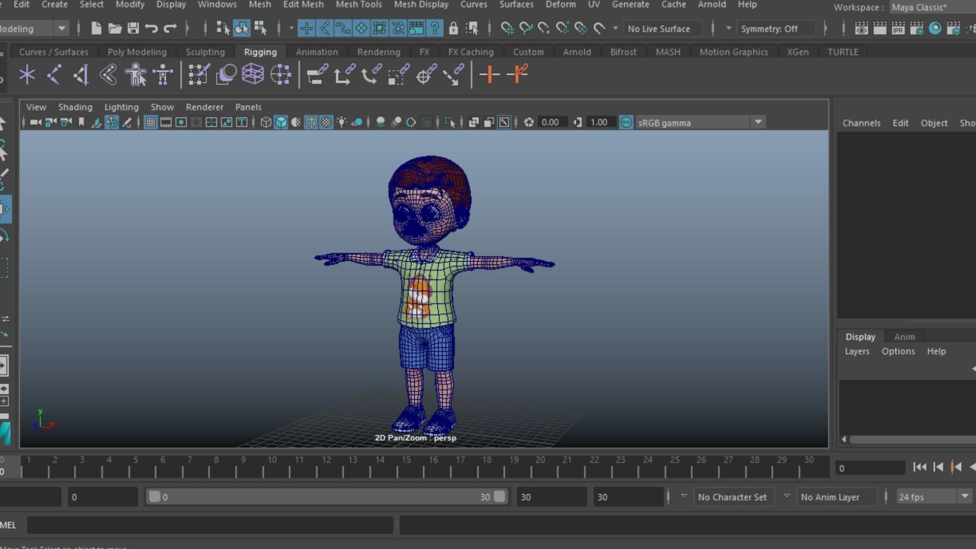Click the Open Scene folder icon
This screenshot has height=549, width=976.
point(115,28)
